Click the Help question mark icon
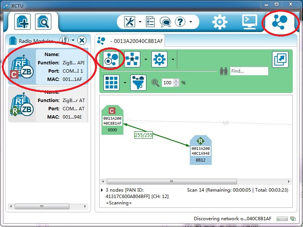Screen dimensions: 303x227 pyautogui.click(x=180, y=21)
